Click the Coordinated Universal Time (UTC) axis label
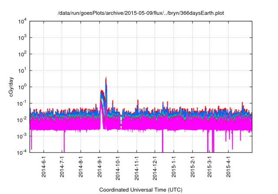278x194 pixels. (x=141, y=190)
